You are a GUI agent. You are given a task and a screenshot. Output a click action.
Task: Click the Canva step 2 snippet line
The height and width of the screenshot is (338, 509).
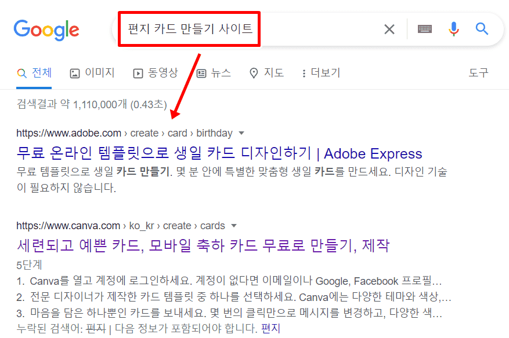click(234, 296)
